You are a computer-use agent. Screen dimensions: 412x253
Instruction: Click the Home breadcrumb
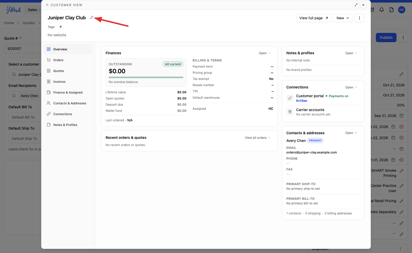9,23
